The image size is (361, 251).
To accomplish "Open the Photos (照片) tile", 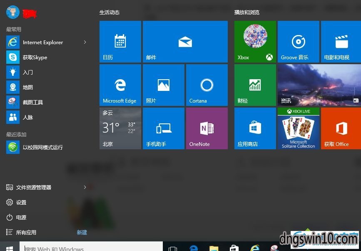I will [164, 85].
